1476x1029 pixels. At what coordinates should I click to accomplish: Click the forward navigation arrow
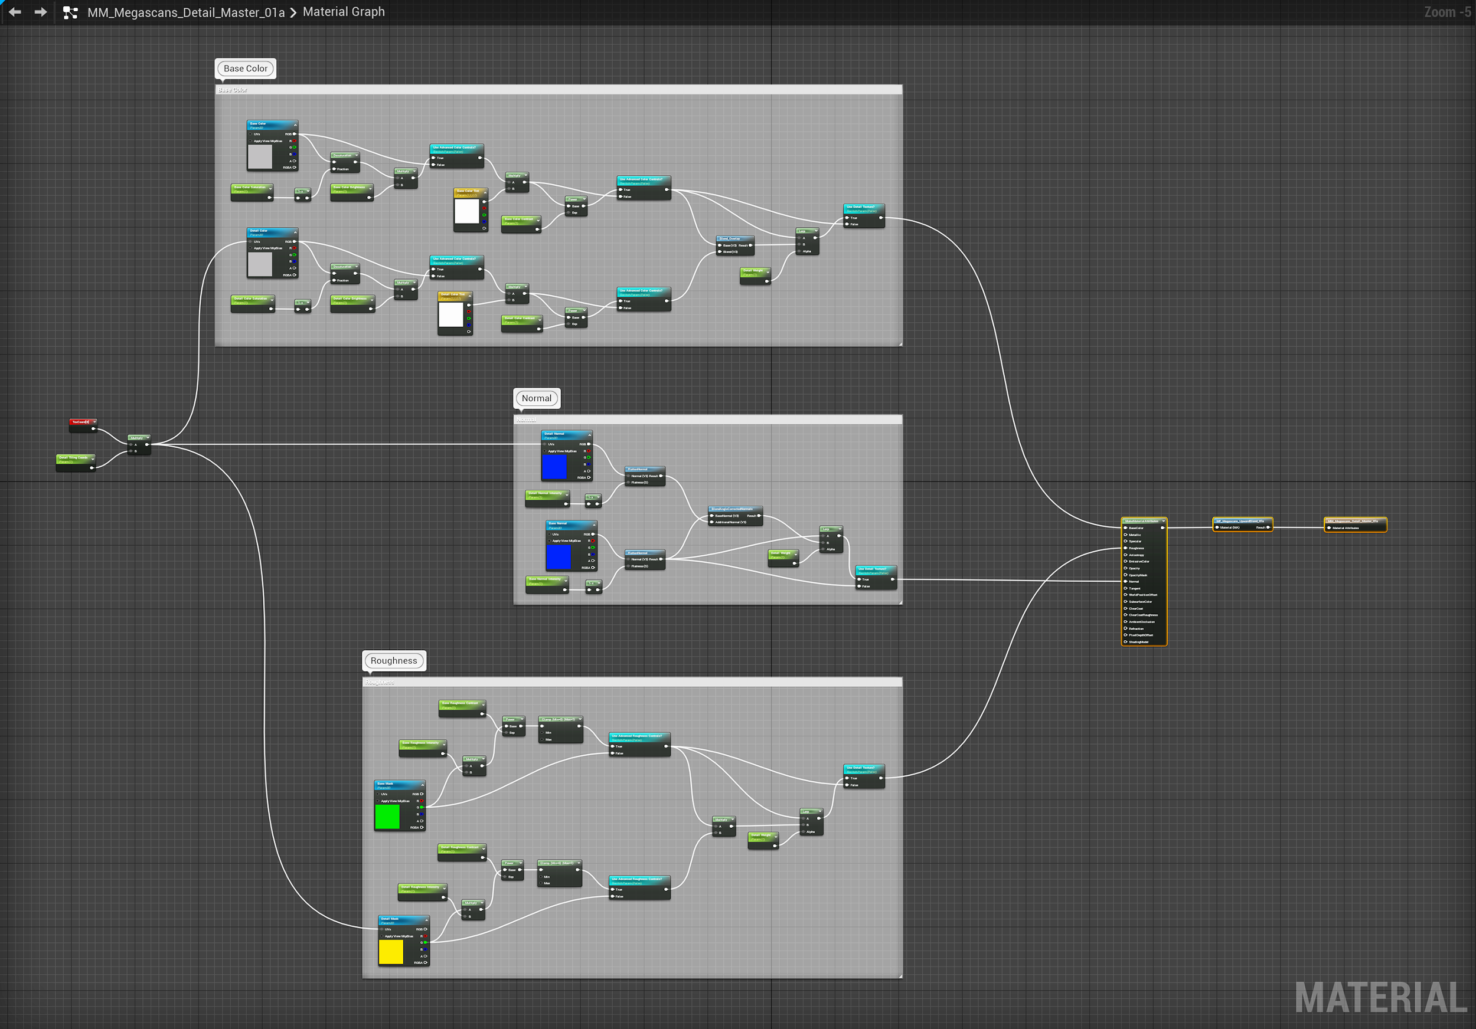click(41, 12)
